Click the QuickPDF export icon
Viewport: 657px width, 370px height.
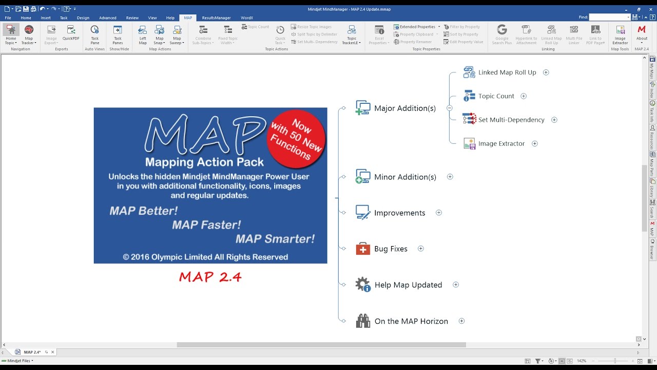(71, 33)
